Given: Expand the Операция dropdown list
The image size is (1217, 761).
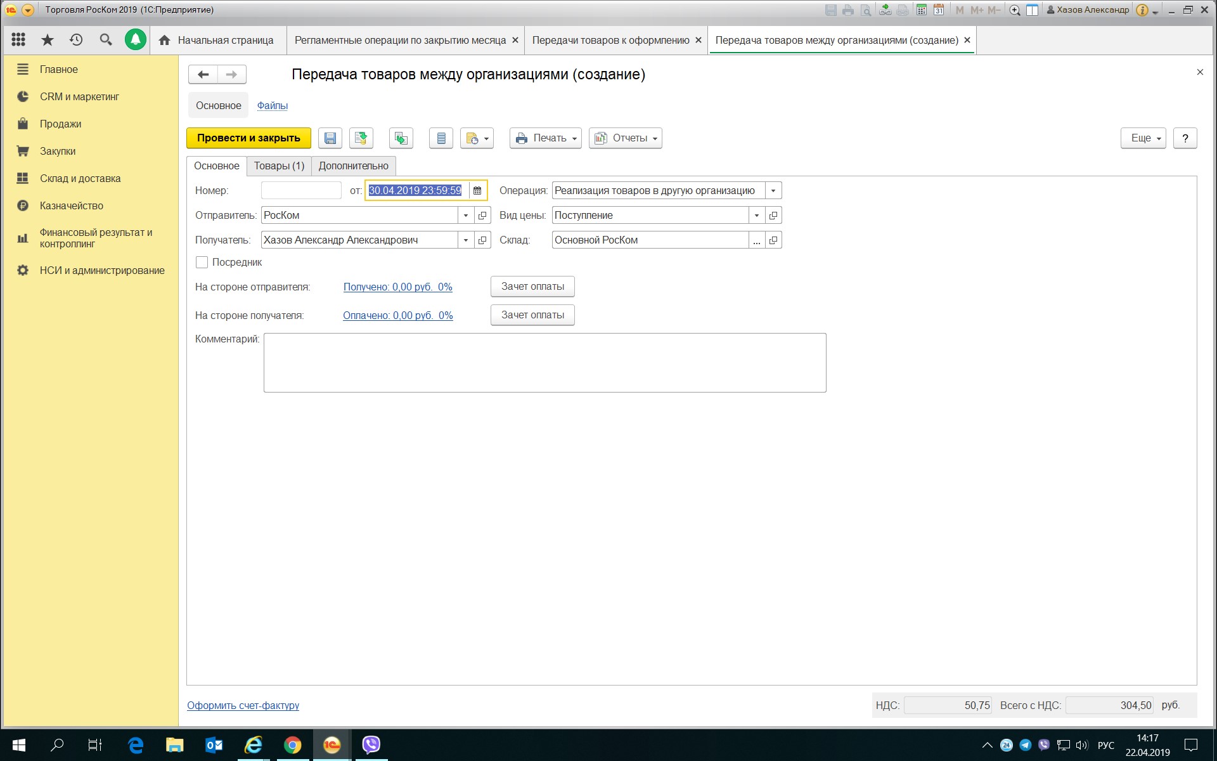Looking at the screenshot, I should pos(773,190).
